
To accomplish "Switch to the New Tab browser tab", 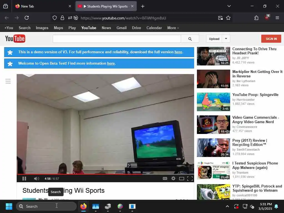I will pyautogui.click(x=44, y=6).
